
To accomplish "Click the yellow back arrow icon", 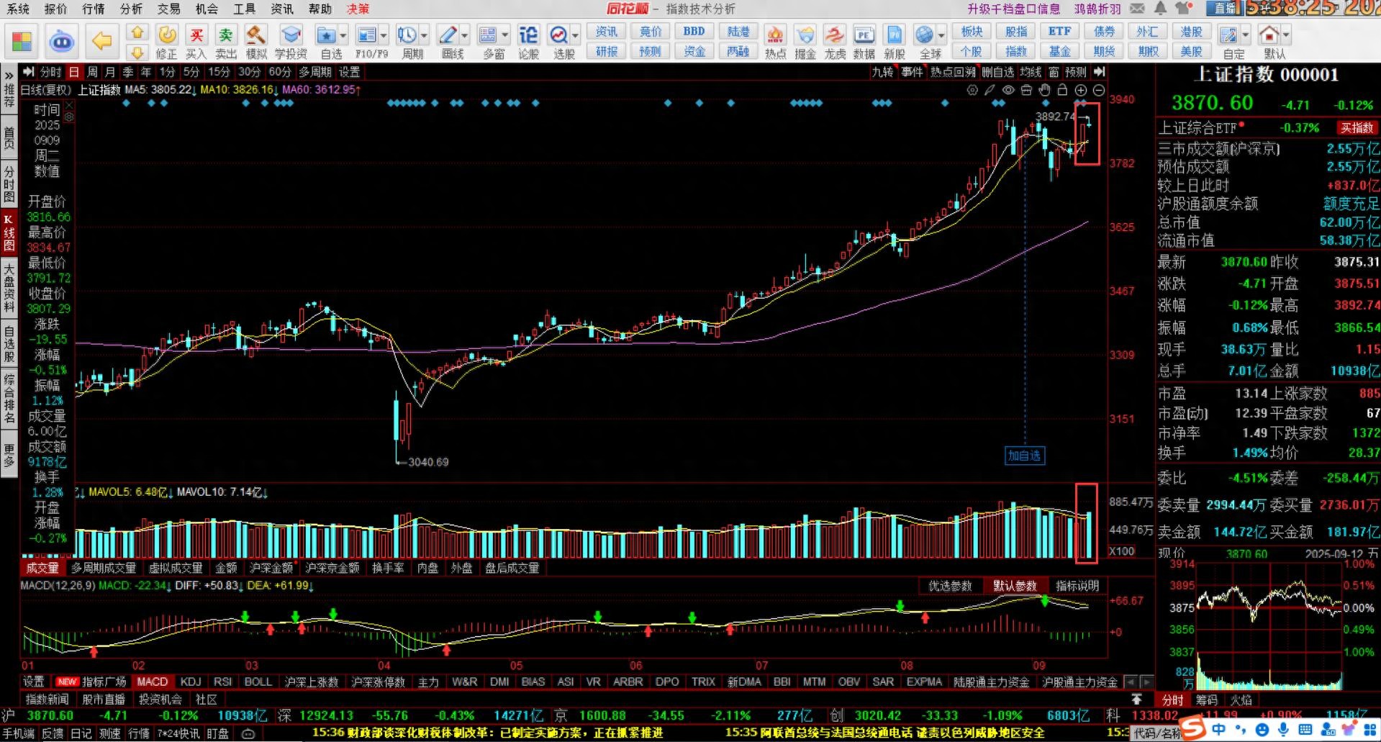I will pyautogui.click(x=102, y=41).
